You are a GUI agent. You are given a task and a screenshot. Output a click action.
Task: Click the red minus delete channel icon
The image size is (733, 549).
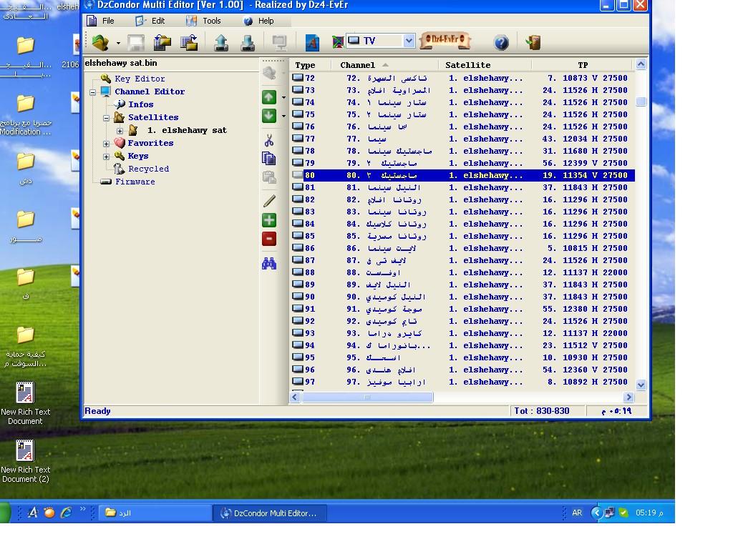[269, 239]
